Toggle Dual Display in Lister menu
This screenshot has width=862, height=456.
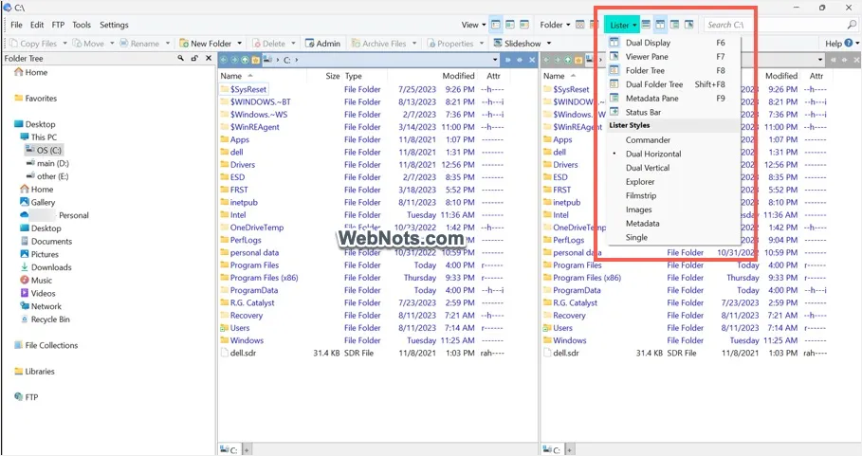point(648,43)
